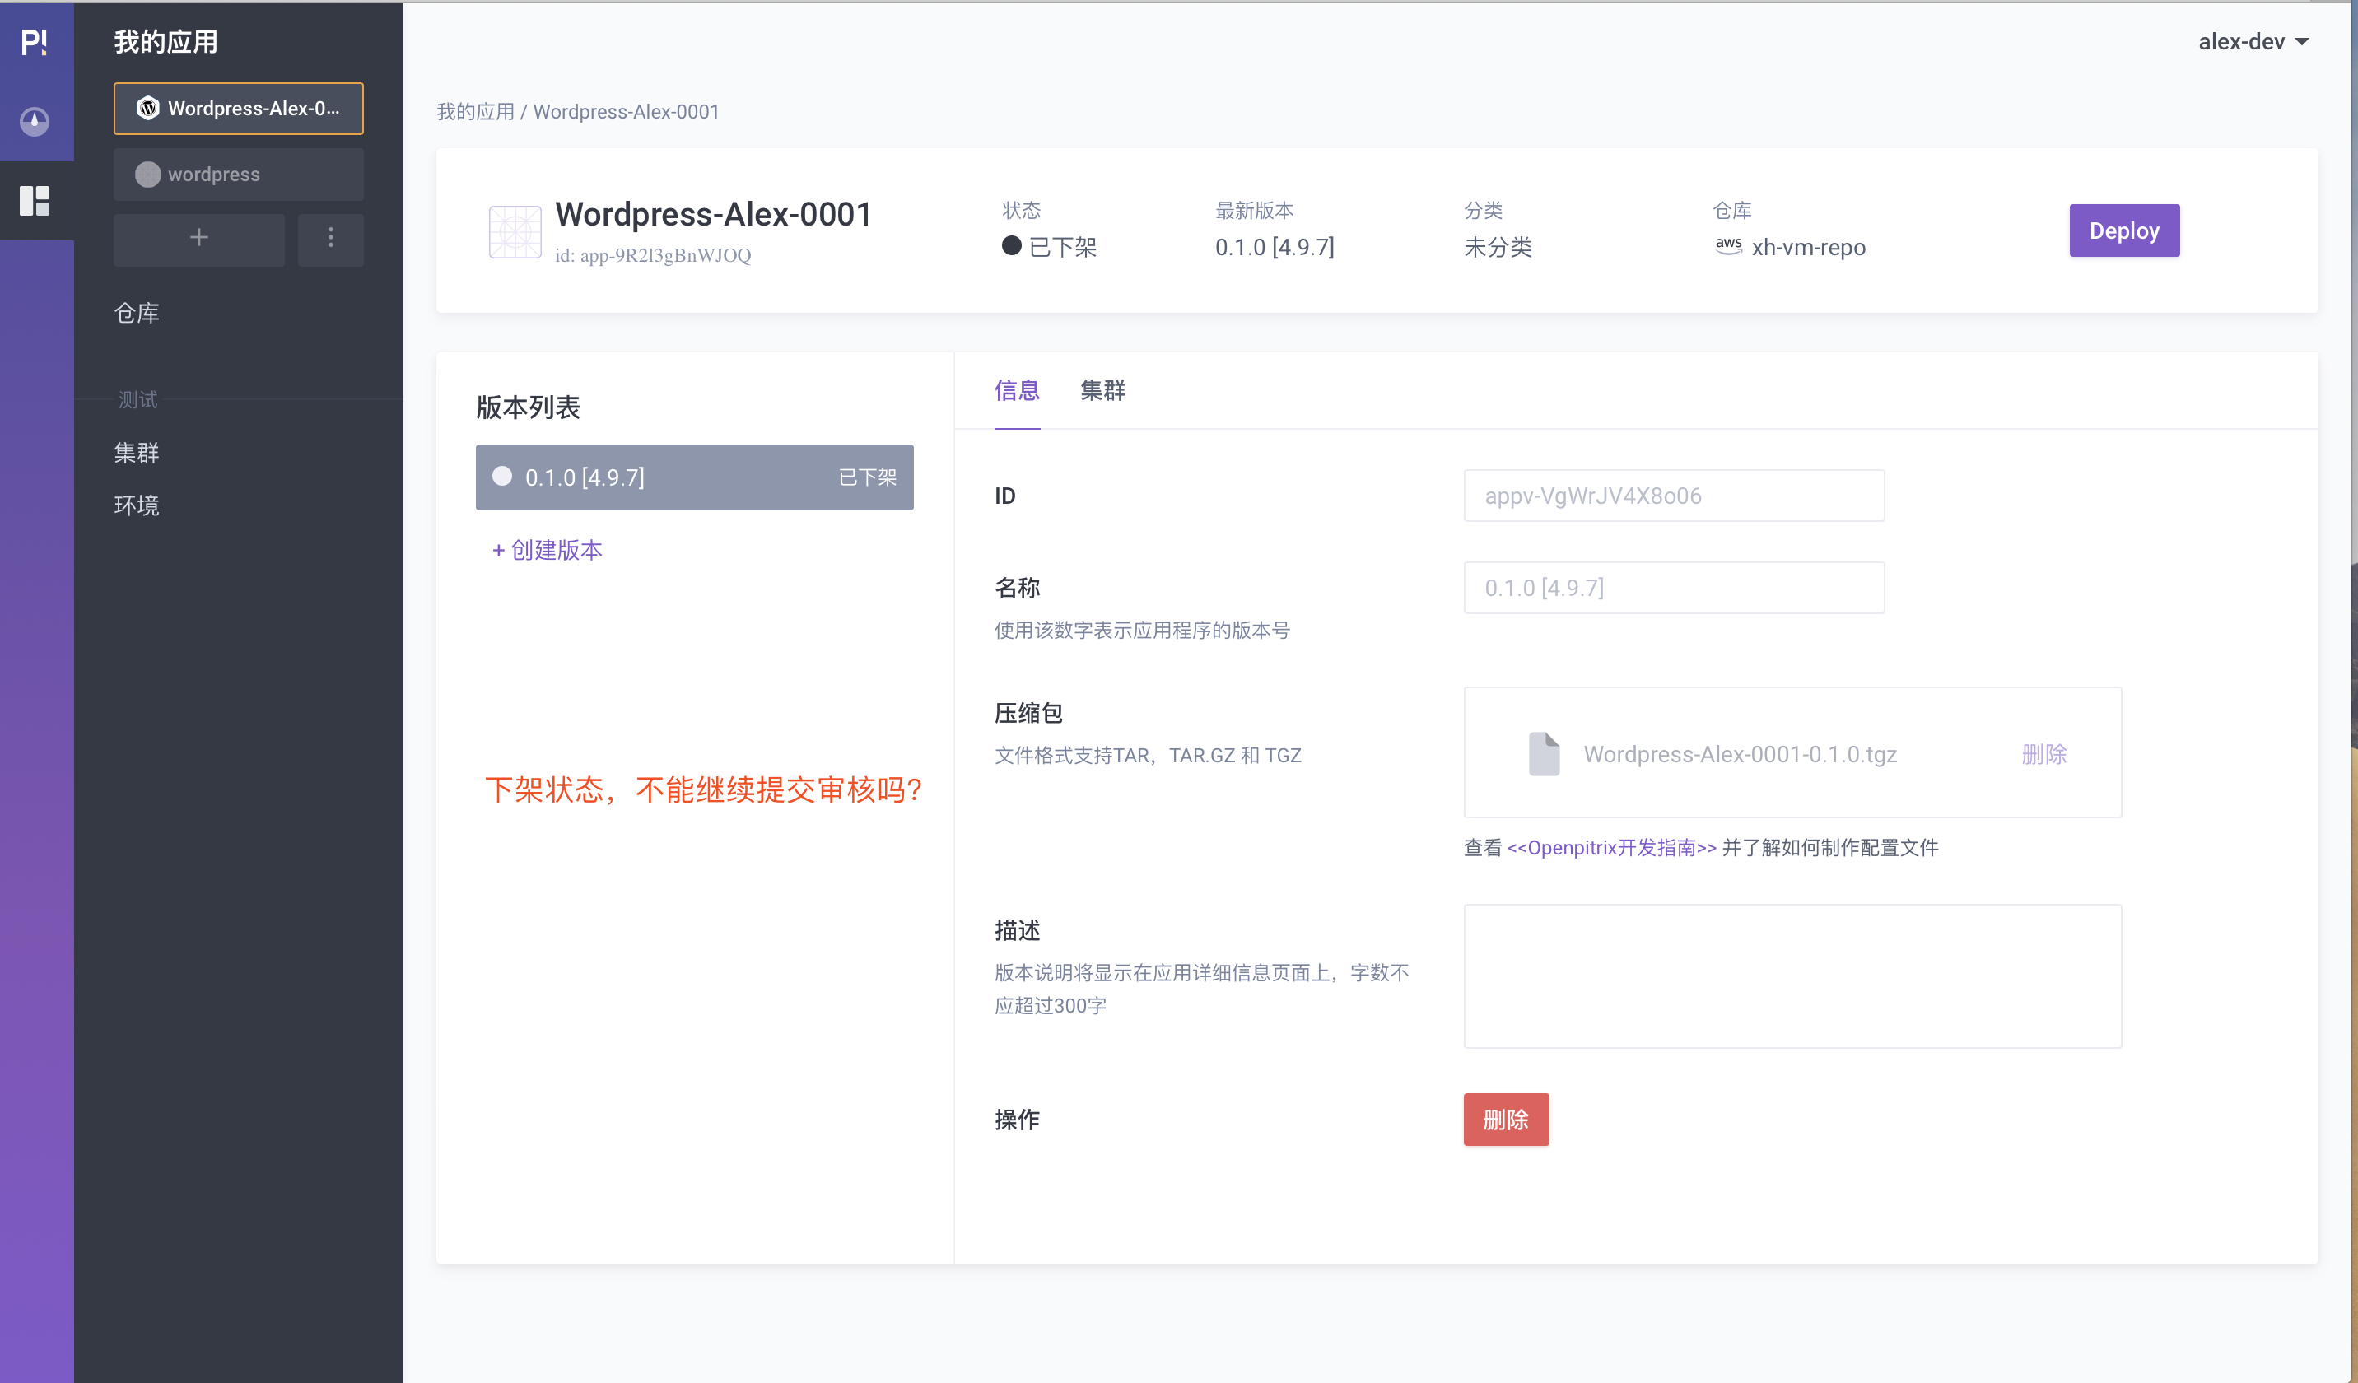Viewport: 2358px width, 1383px height.
Task: Click the 名称 input field
Action: [1673, 588]
